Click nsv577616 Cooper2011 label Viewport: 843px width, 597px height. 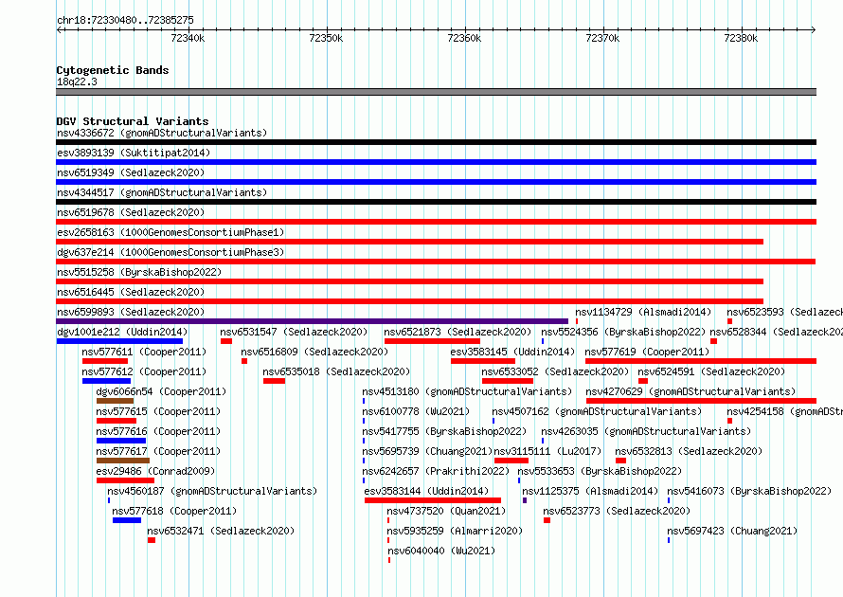tap(158, 431)
